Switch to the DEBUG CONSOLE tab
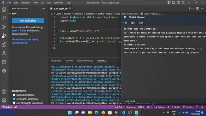 point(85,61)
